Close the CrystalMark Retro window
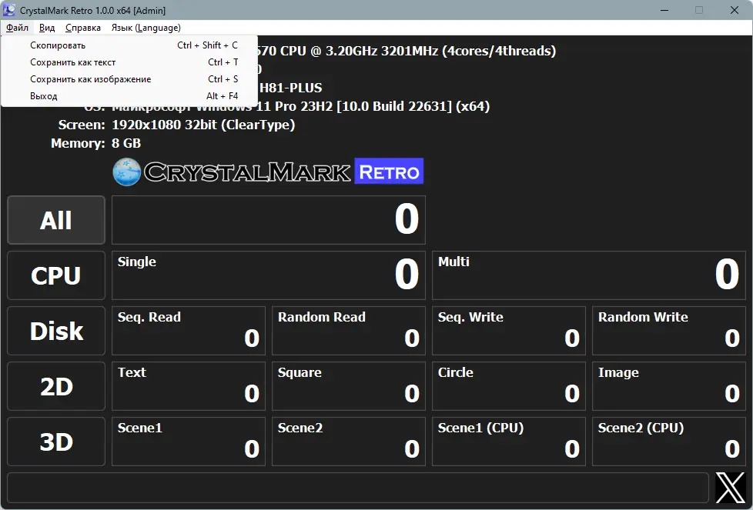 [x=735, y=10]
